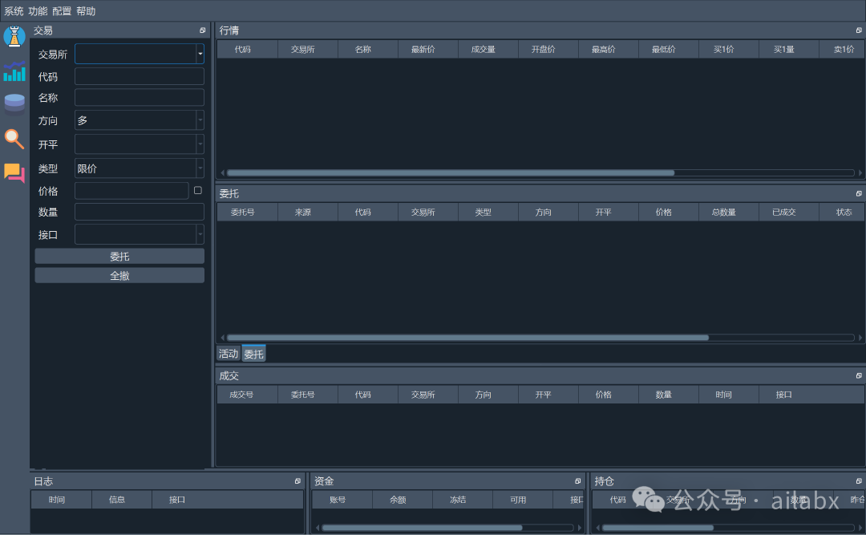This screenshot has height=535, width=866.
Task: Click the 余额 column header in 资金
Action: (403, 500)
